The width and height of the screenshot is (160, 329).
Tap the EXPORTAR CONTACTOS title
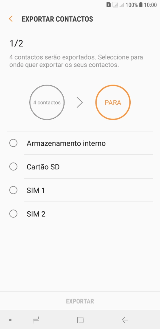click(58, 19)
